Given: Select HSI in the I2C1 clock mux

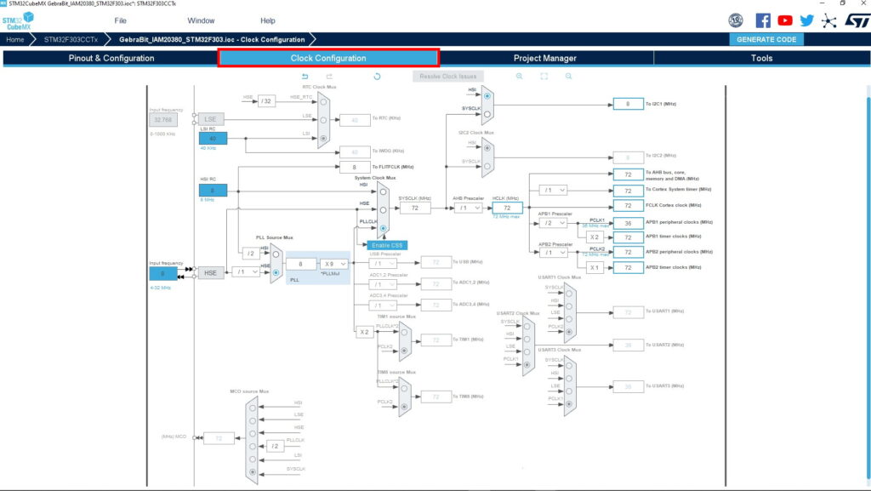Looking at the screenshot, I should pos(487,96).
